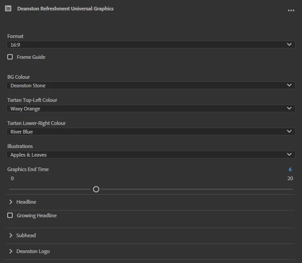Open Illustrations dropdown showing Apples & Leaves
The image size is (302, 263).
pos(151,154)
